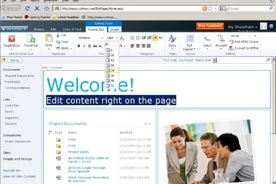276x184 pixels.
Task: Expand the Undo dropdown arrow
Action: (x=71, y=48)
